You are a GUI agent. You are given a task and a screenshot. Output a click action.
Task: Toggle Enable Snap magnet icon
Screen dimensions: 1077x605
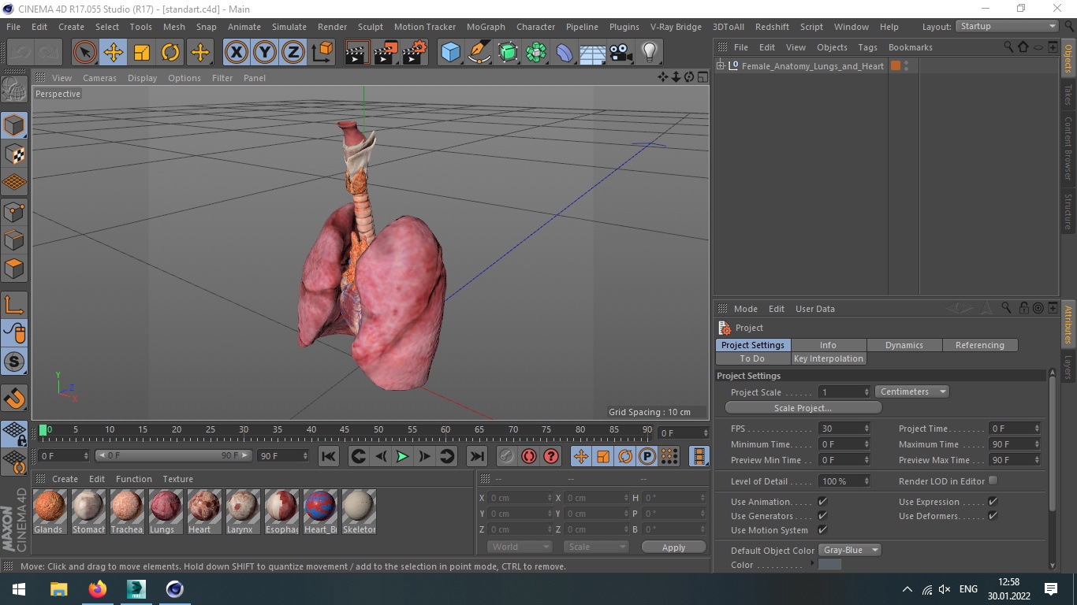click(14, 398)
